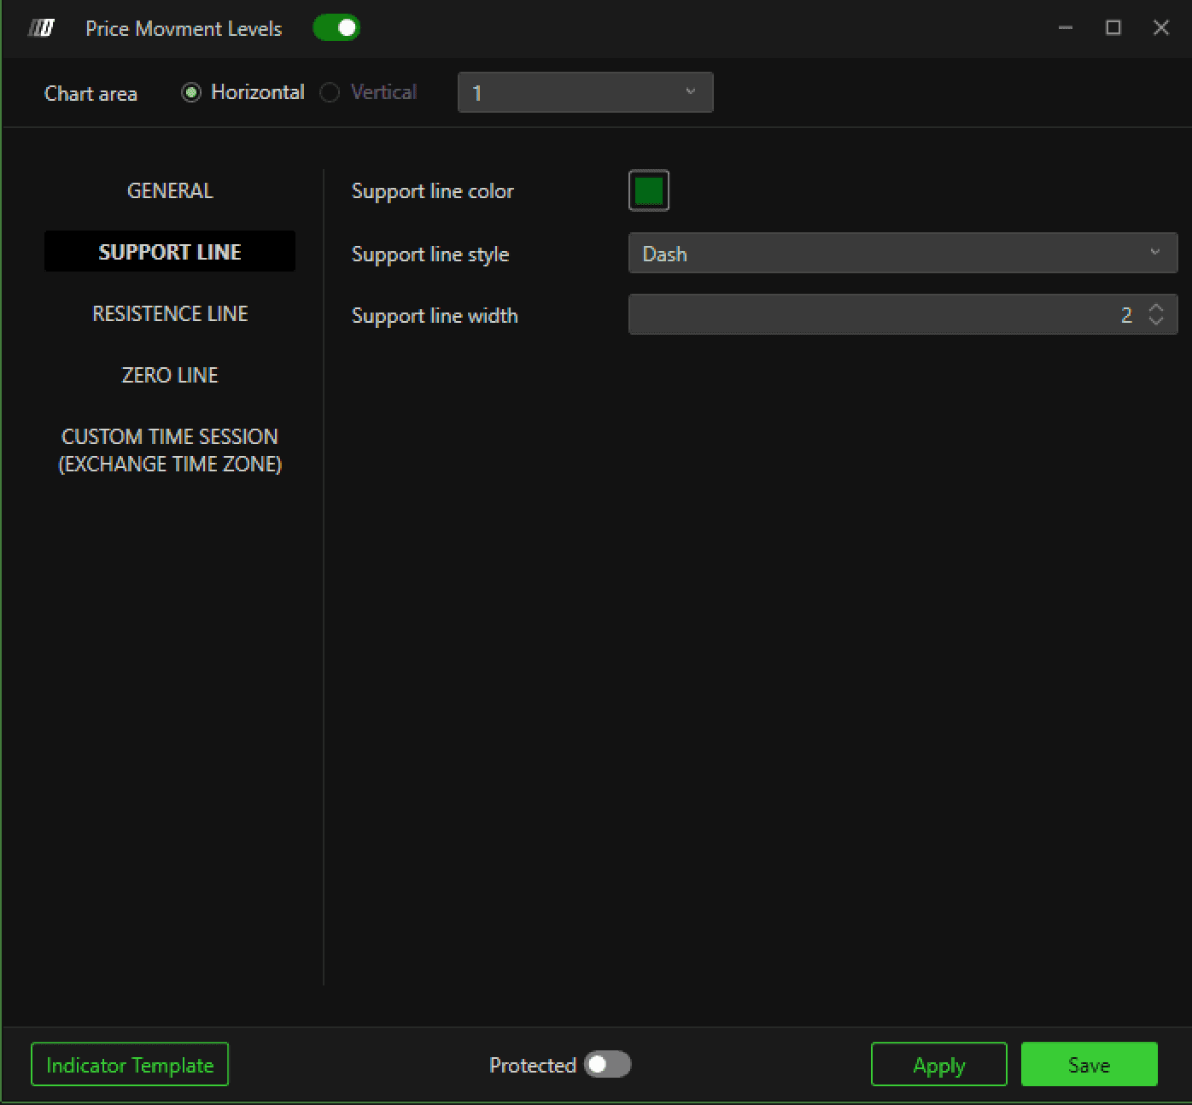1192x1105 pixels.
Task: Click the Support line width field
Action: (903, 315)
